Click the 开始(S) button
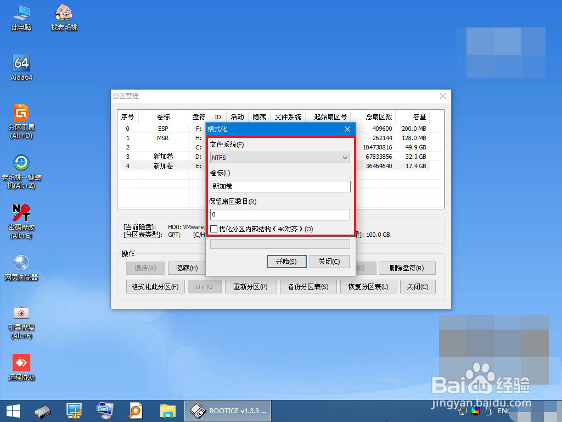The width and height of the screenshot is (562, 422). pos(286,261)
